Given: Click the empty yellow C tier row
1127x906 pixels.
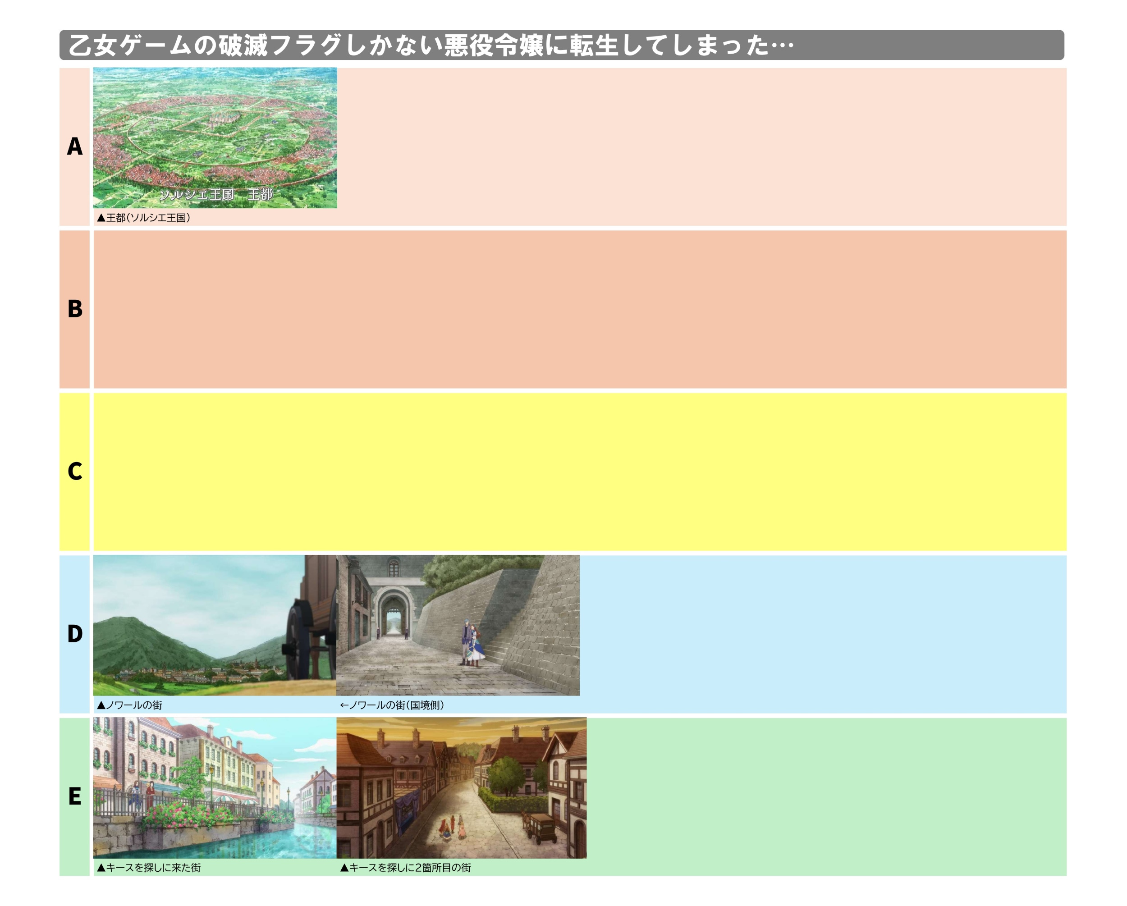Looking at the screenshot, I should click(x=580, y=472).
